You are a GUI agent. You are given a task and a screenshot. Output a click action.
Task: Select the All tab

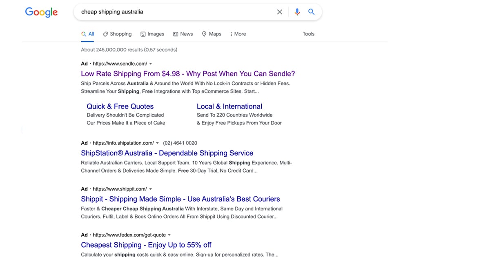[88, 34]
